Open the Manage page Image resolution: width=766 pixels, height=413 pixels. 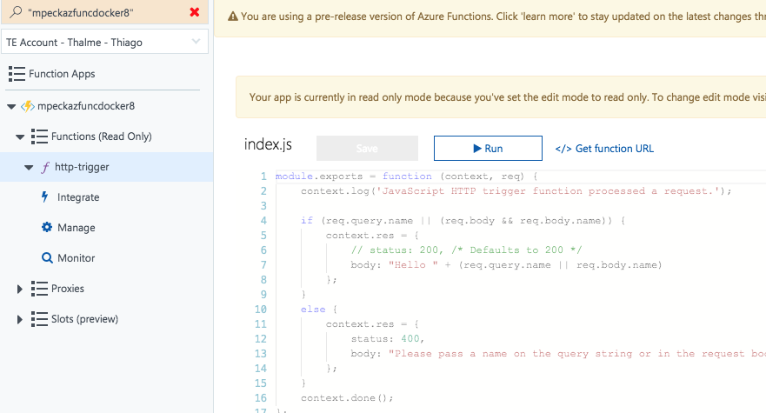point(77,228)
